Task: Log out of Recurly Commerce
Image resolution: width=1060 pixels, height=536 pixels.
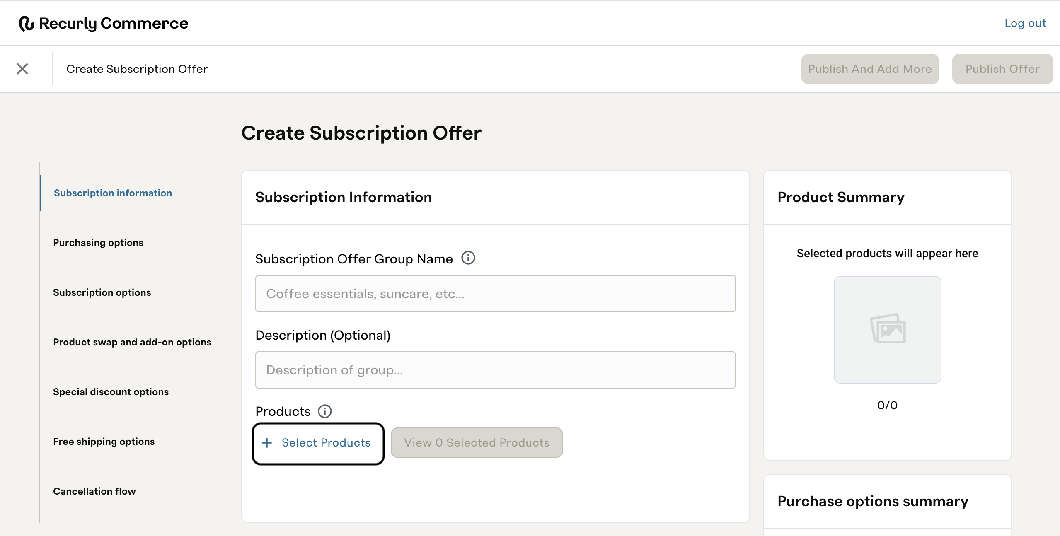Action: [1025, 23]
